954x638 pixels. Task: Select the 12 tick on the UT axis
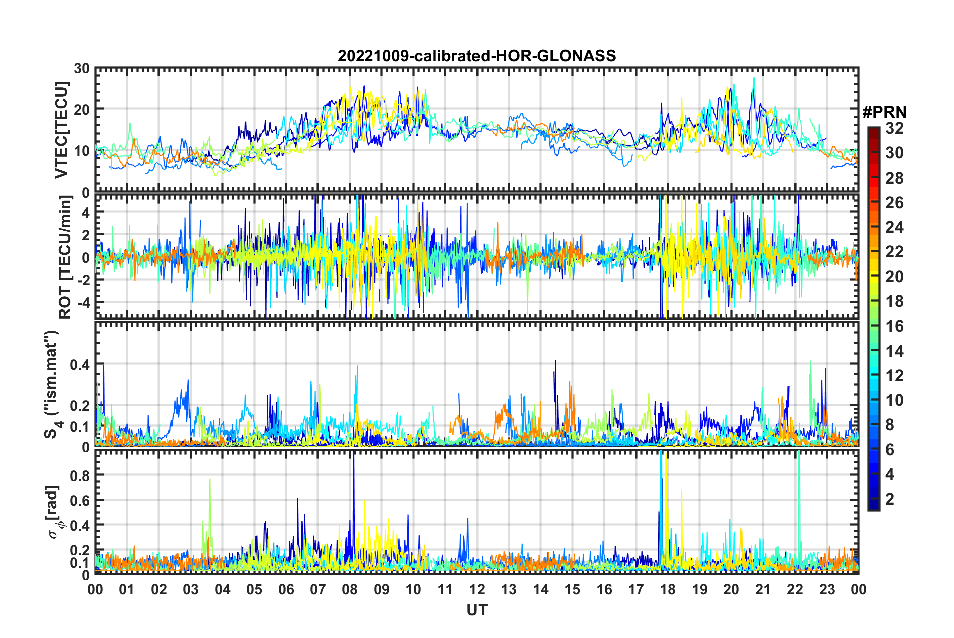point(477,589)
